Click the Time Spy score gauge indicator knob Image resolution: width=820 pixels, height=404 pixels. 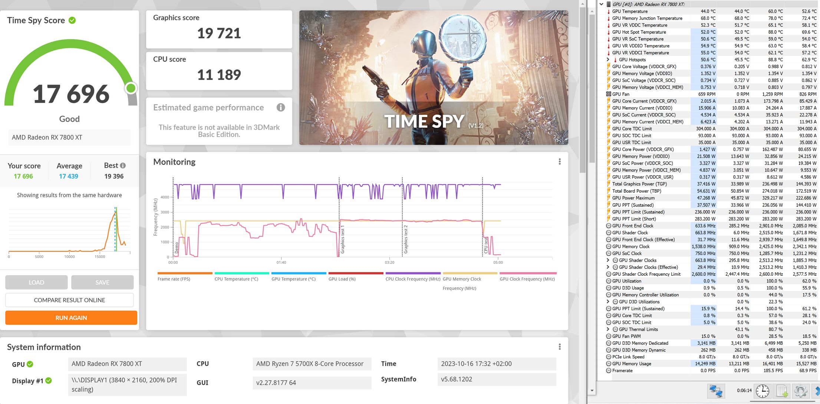[x=131, y=88]
